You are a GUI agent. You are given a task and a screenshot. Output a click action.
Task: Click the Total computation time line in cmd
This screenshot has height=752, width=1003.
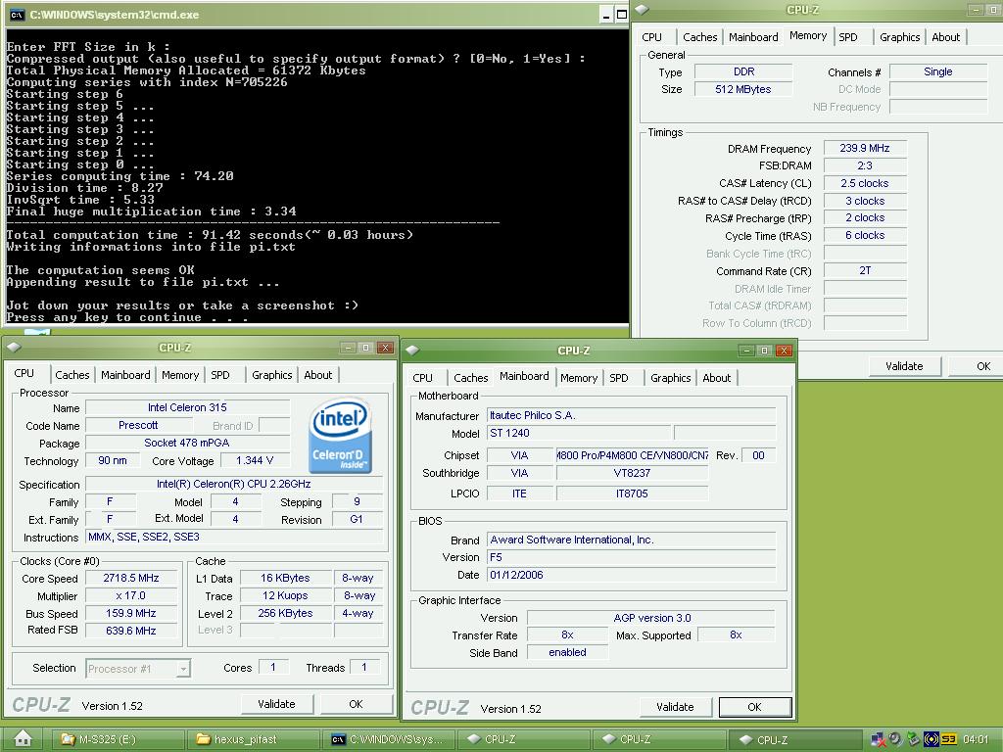click(x=210, y=235)
